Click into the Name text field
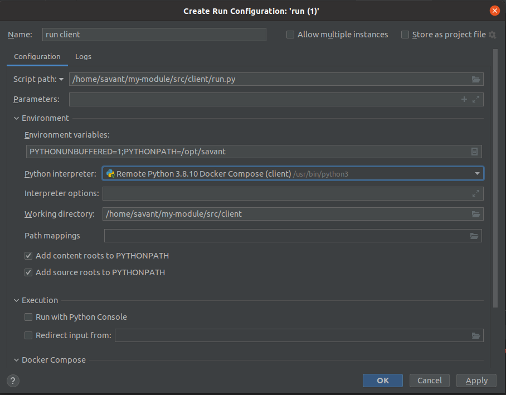The image size is (506, 395). point(154,35)
